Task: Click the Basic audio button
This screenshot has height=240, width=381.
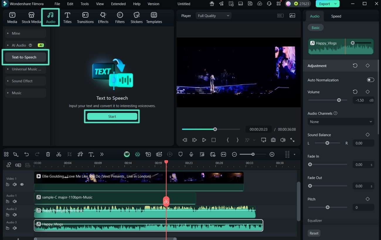Action: pyautogui.click(x=316, y=27)
